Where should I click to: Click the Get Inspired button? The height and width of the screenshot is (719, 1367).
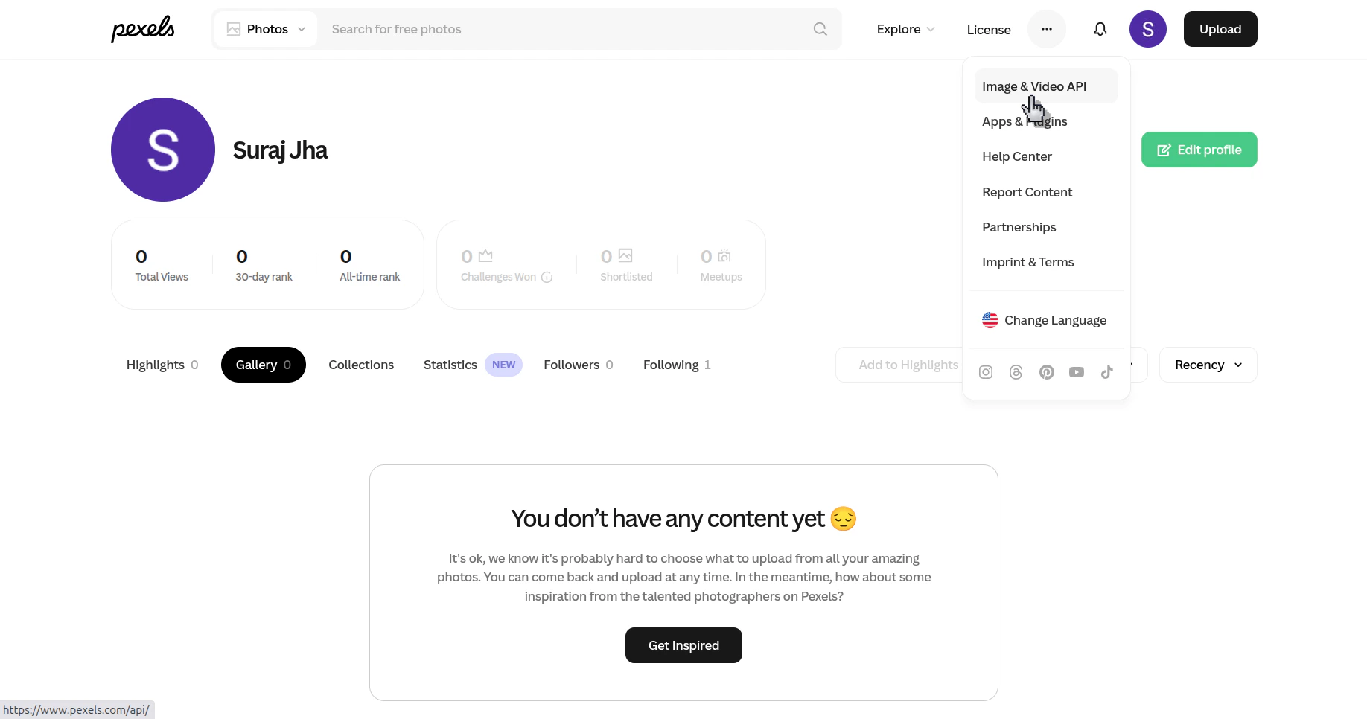pyautogui.click(x=683, y=645)
